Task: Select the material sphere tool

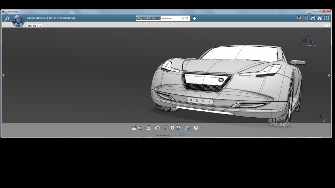Action: click(x=140, y=128)
